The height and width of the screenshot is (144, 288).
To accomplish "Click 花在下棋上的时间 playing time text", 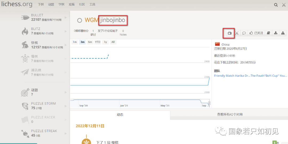I will [x=235, y=62].
